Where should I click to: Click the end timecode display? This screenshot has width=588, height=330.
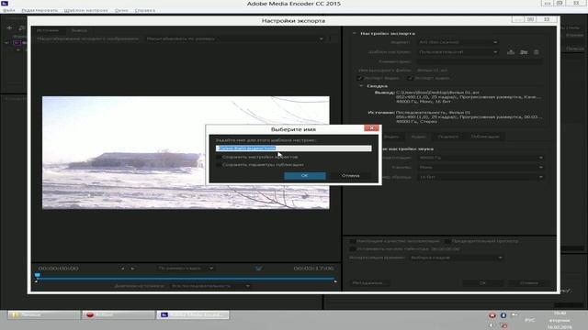tap(314, 269)
